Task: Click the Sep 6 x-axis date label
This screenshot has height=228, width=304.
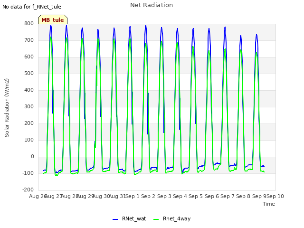Action: (x=212, y=196)
